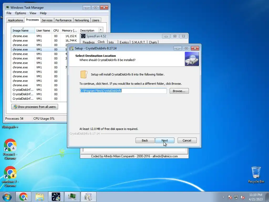
Task: Click the SpeedFan taskbar icon
Action: click(x=56, y=197)
